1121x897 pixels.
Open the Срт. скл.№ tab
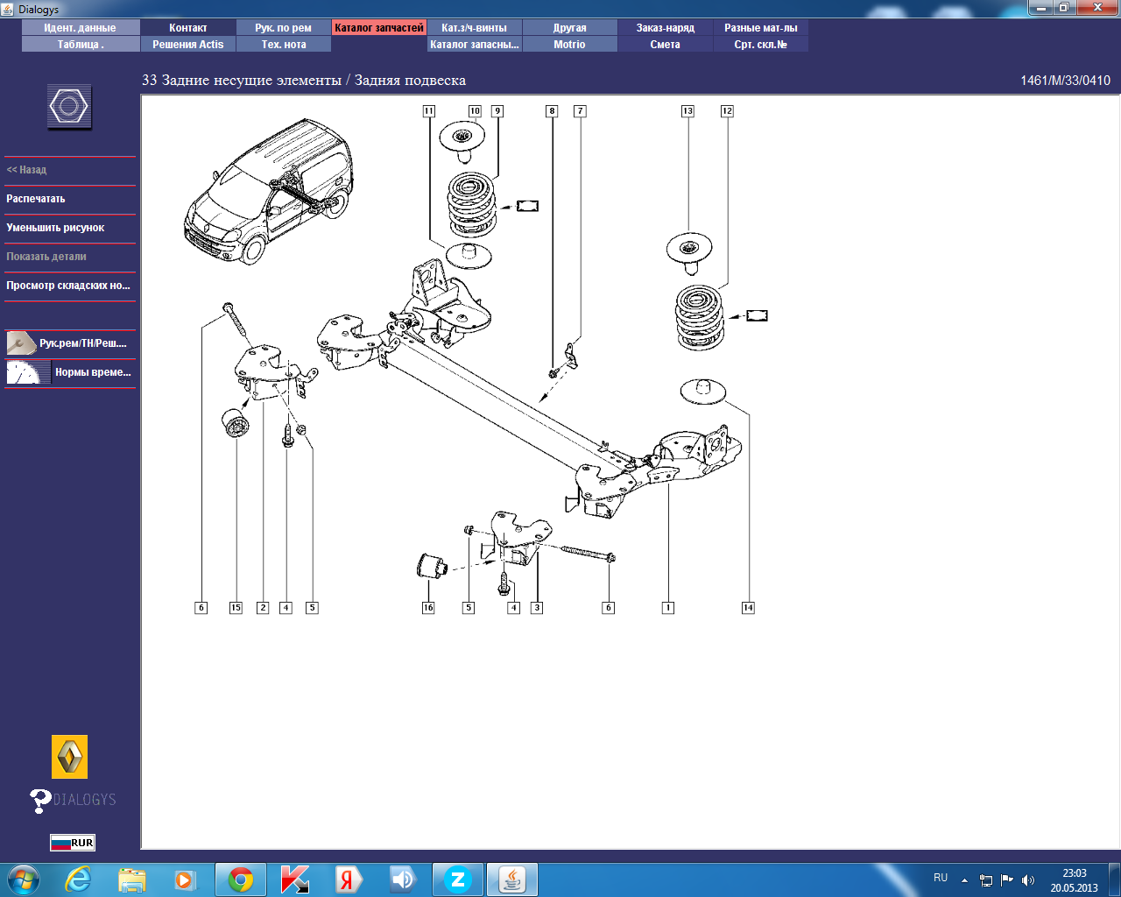(x=761, y=45)
